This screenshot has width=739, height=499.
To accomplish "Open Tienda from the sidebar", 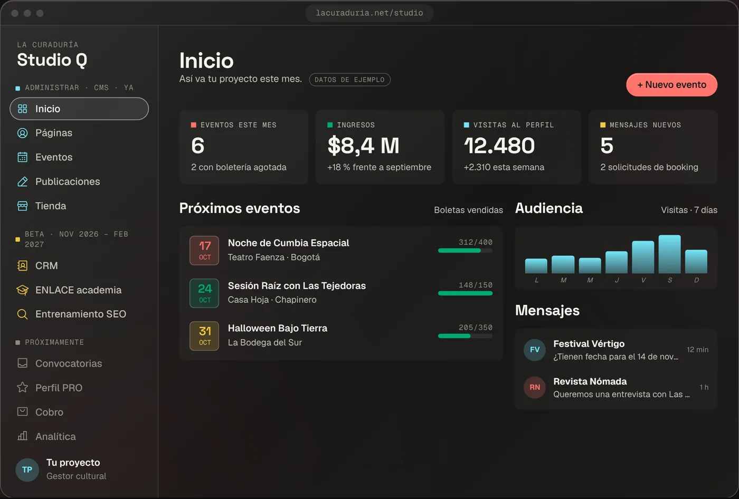I will point(79,206).
